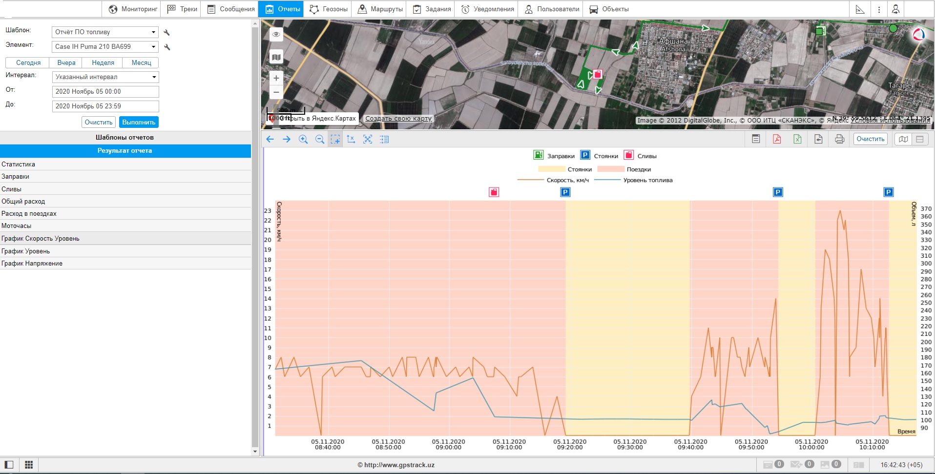Viewport: 935px width, 474px height.
Task: Toggle the eye visibility button on the map
Action: click(276, 34)
